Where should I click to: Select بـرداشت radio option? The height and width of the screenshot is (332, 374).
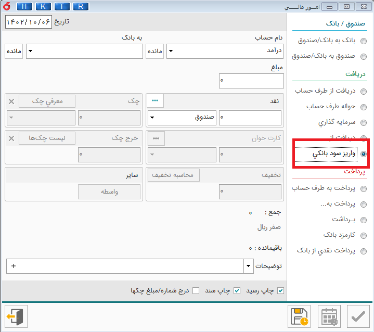[x=364, y=220]
